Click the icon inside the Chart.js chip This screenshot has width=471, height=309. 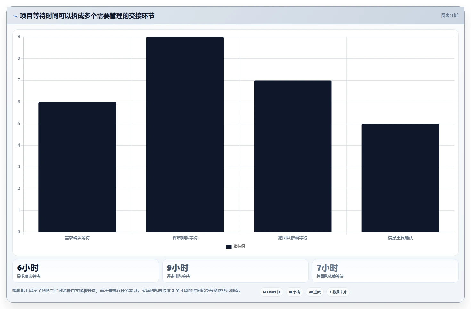click(264, 292)
